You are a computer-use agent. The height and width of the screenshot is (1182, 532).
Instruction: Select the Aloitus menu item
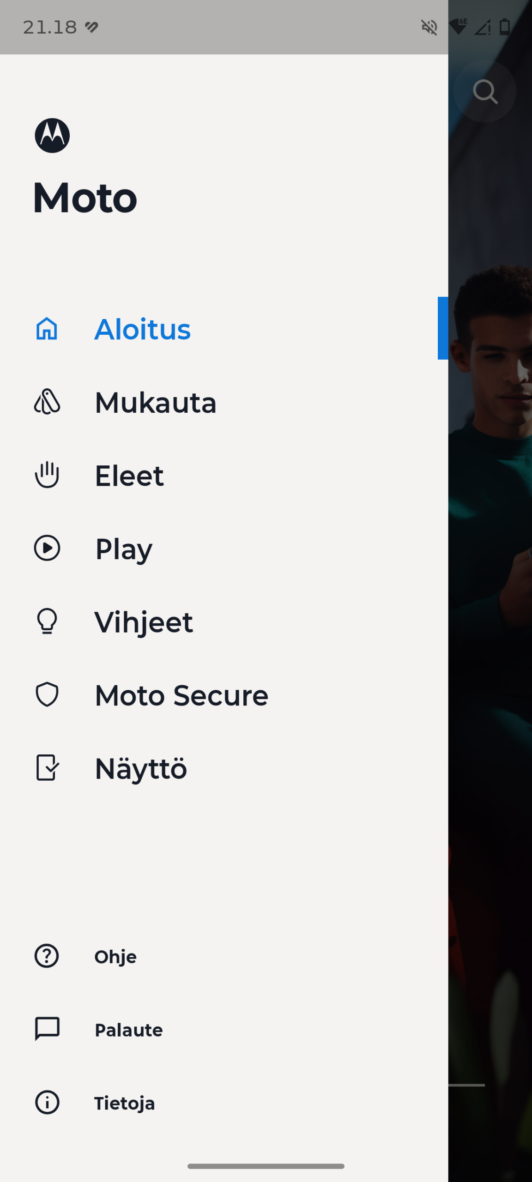[x=143, y=329]
